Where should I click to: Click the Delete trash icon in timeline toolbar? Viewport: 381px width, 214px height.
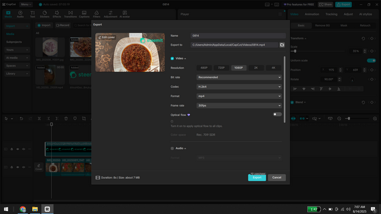click(x=66, y=118)
